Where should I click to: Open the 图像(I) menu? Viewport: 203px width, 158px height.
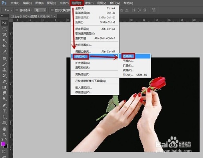40,3
